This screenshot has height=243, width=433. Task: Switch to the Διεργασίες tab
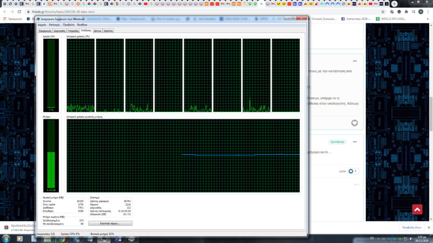(60, 31)
